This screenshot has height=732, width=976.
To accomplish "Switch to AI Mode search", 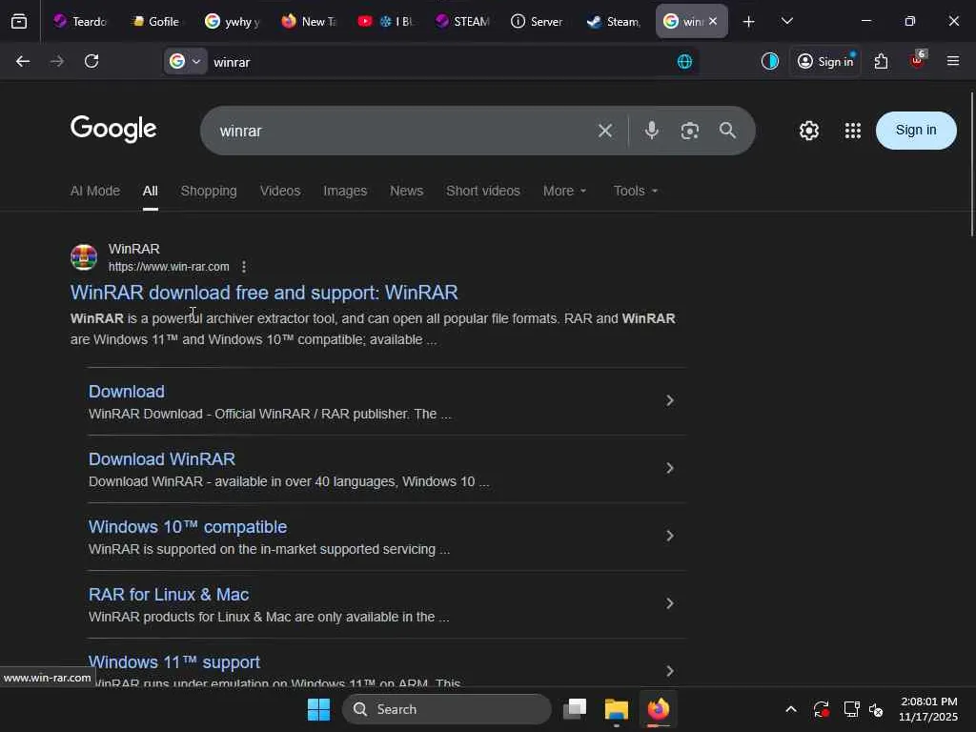I will 95,191.
